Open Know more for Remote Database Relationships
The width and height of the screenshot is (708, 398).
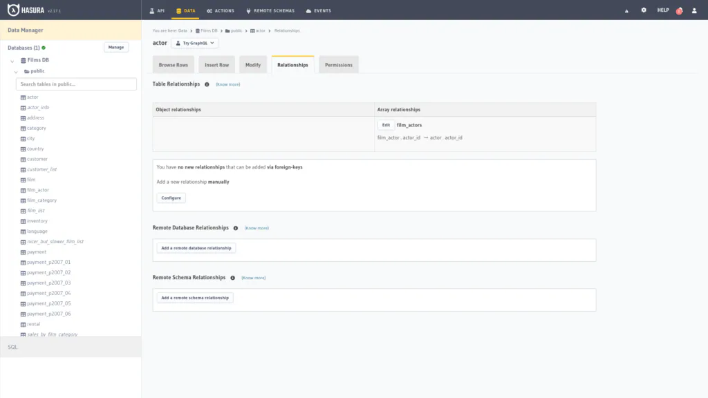tap(257, 228)
